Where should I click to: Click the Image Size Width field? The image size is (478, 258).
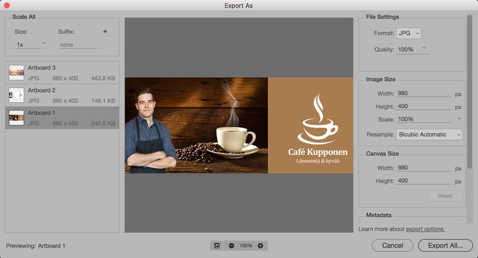coord(424,93)
